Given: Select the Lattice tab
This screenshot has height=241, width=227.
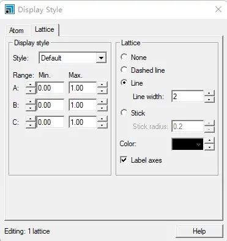Looking at the screenshot, I should (x=45, y=29).
